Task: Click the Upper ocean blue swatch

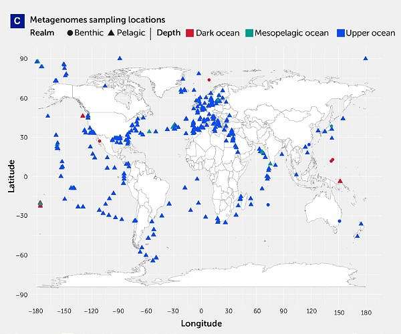Action: click(x=340, y=33)
